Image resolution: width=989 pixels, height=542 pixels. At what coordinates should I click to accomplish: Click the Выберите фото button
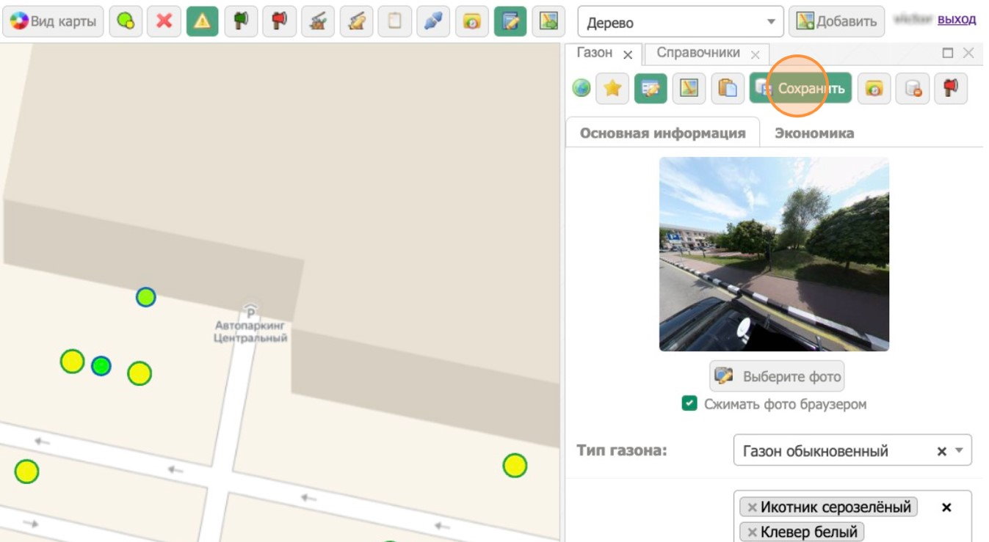[x=777, y=376]
